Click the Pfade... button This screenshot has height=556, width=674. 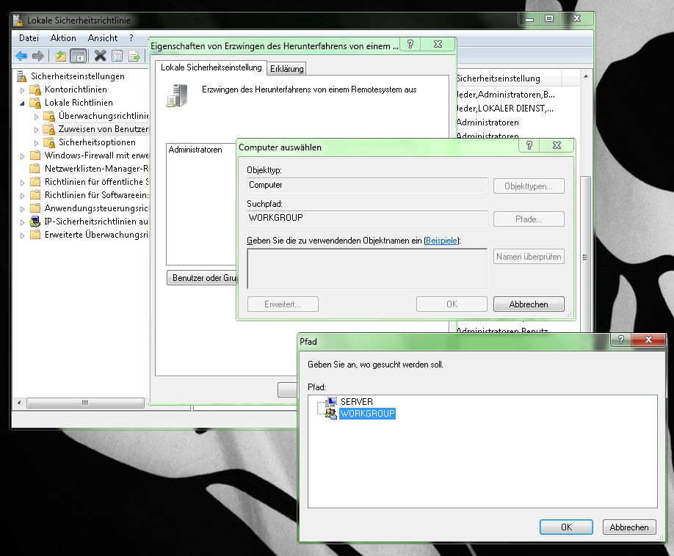[529, 219]
